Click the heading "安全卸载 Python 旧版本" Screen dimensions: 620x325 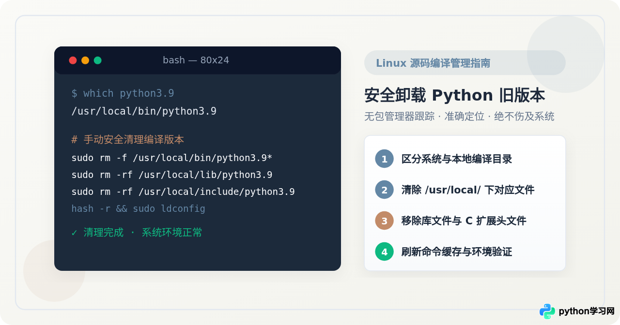(x=455, y=95)
